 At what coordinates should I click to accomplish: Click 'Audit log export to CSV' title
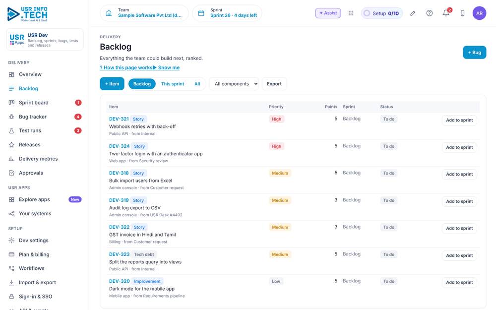point(135,208)
